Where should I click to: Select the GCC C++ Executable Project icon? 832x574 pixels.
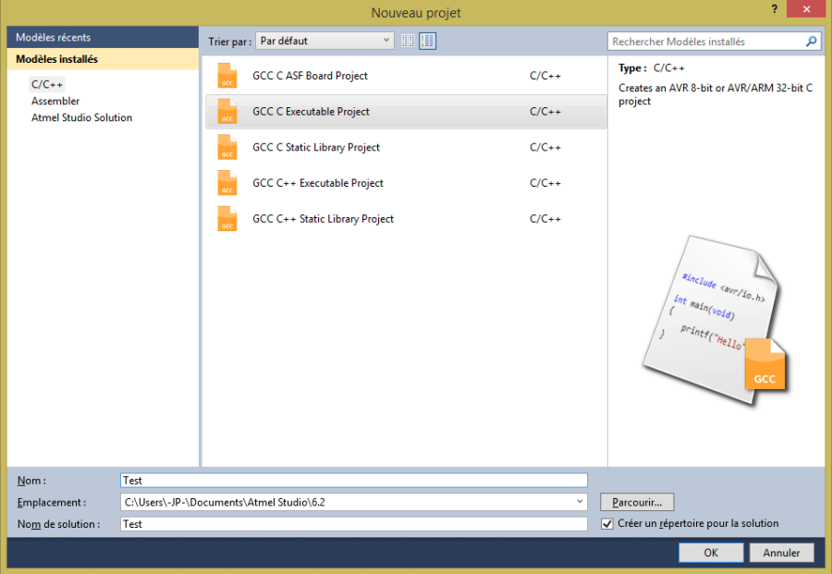click(227, 183)
